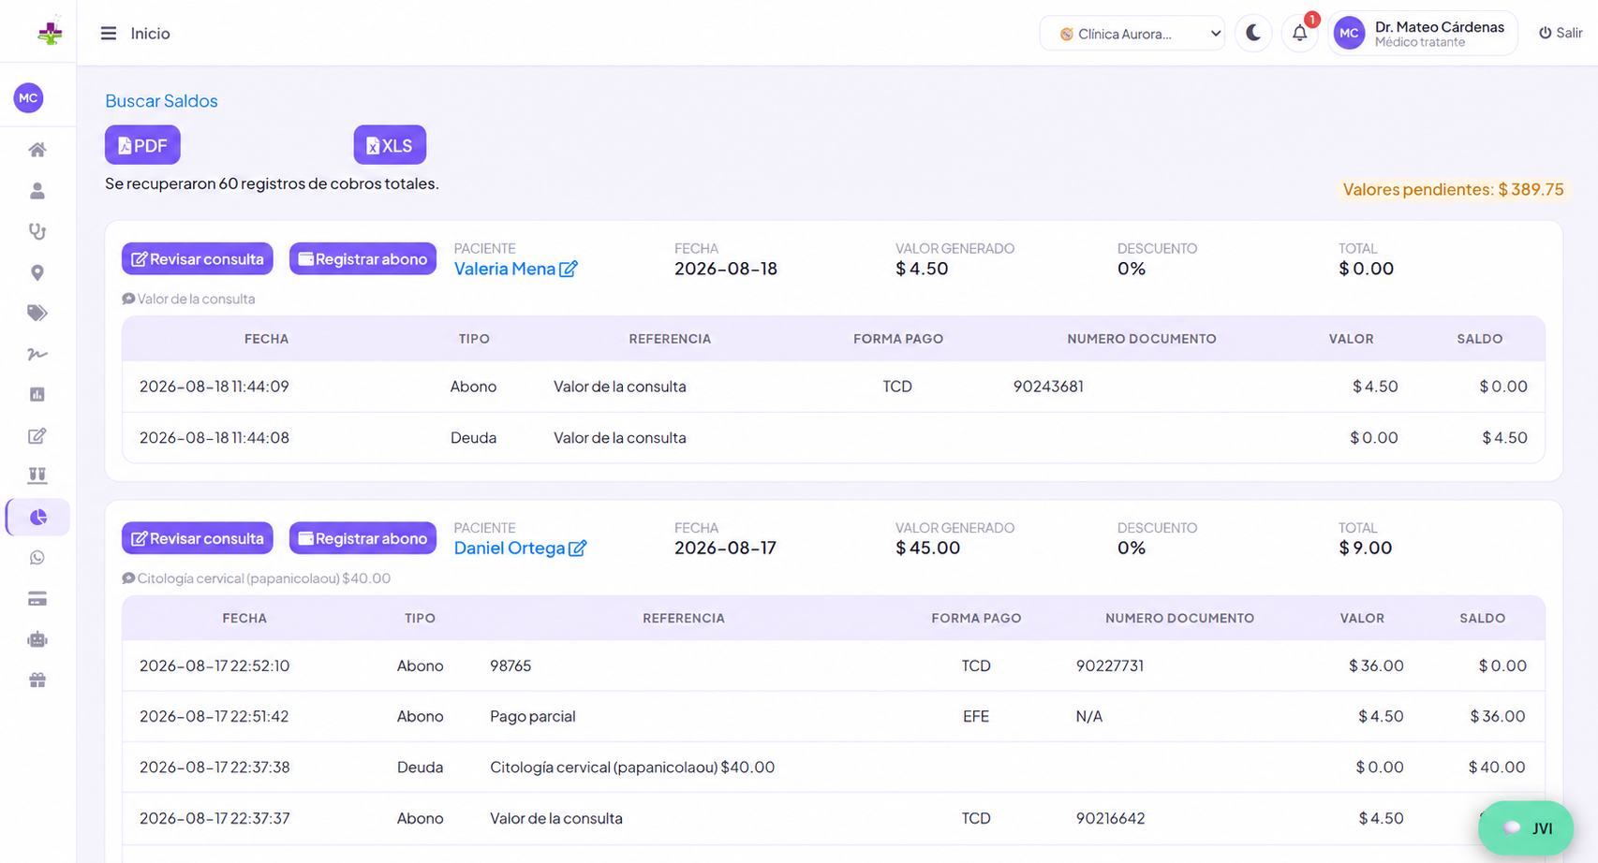Open the JVI chat bubble
The width and height of the screenshot is (1598, 863).
tap(1526, 827)
